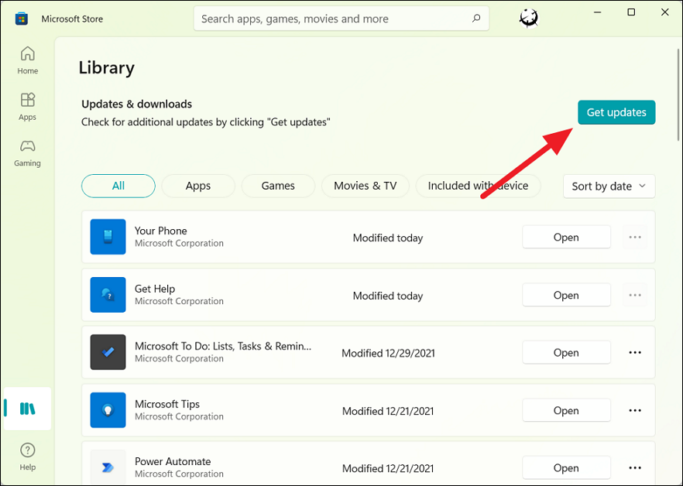The image size is (683, 486).
Task: Select the Included with device filter
Action: (x=478, y=186)
